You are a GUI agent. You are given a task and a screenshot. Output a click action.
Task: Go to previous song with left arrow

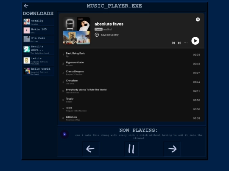[x=91, y=149]
